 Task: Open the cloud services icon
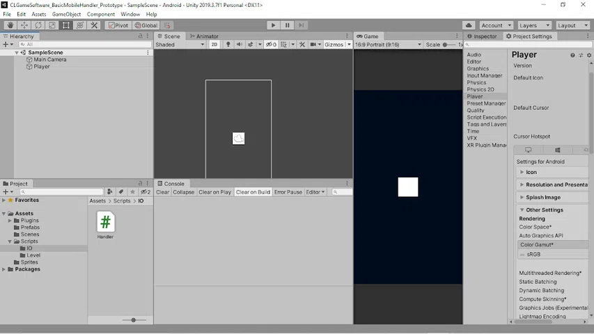pos(469,25)
